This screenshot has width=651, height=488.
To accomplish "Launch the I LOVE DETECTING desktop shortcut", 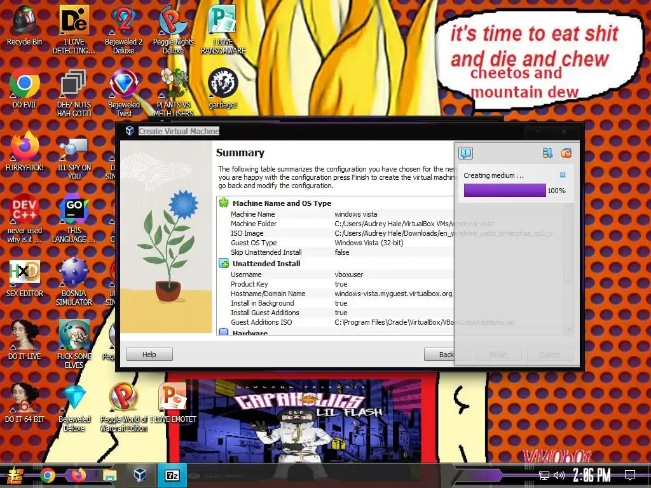I will click(74, 29).
